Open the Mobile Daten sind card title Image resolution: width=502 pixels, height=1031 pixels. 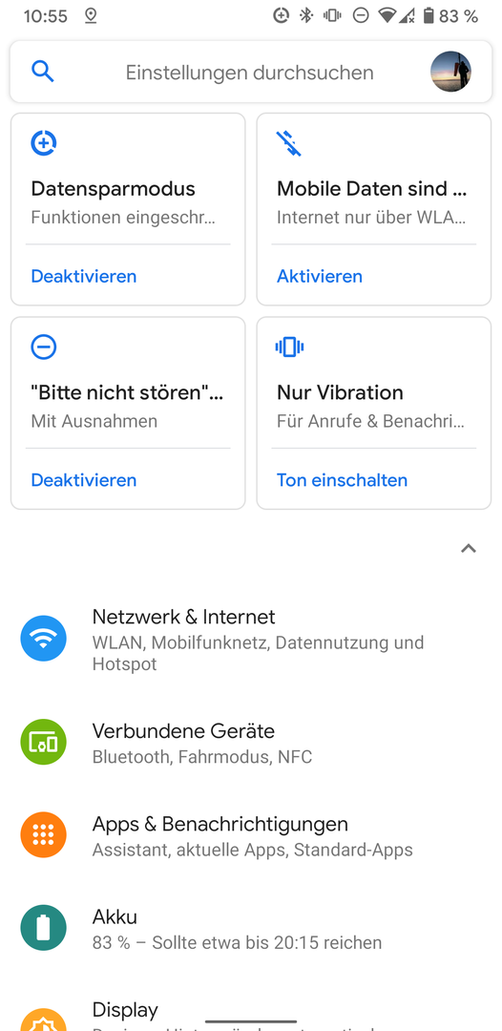(x=372, y=189)
